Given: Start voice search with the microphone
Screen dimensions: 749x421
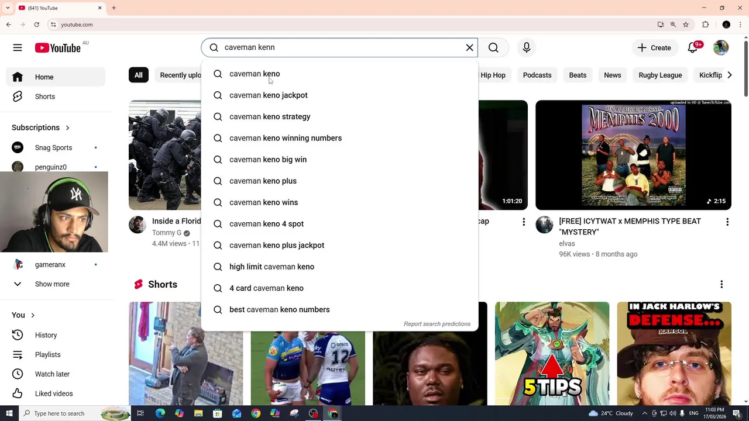Looking at the screenshot, I should [x=527, y=47].
